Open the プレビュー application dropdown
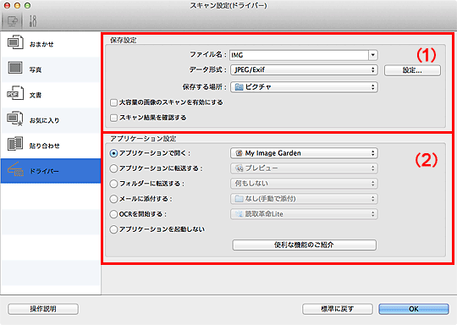This screenshot has height=325, width=457. click(x=304, y=168)
